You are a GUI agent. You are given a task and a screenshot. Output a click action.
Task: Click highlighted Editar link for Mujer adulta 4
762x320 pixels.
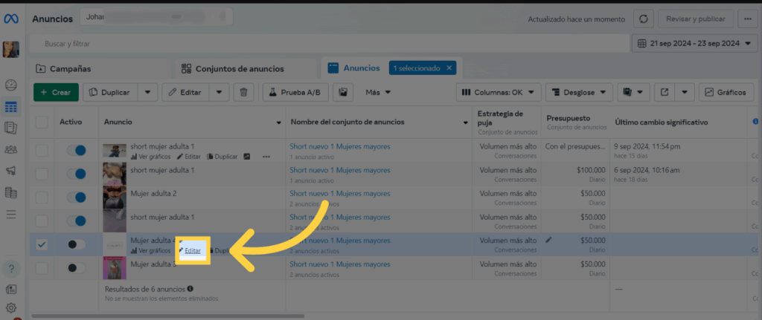coord(193,251)
